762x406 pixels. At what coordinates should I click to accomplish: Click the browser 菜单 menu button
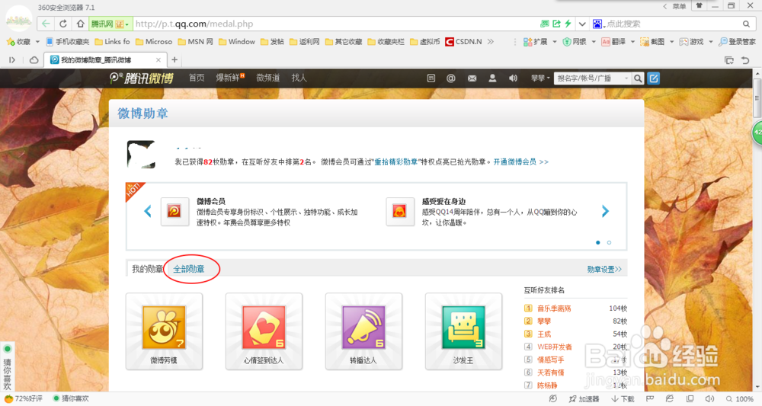click(679, 6)
